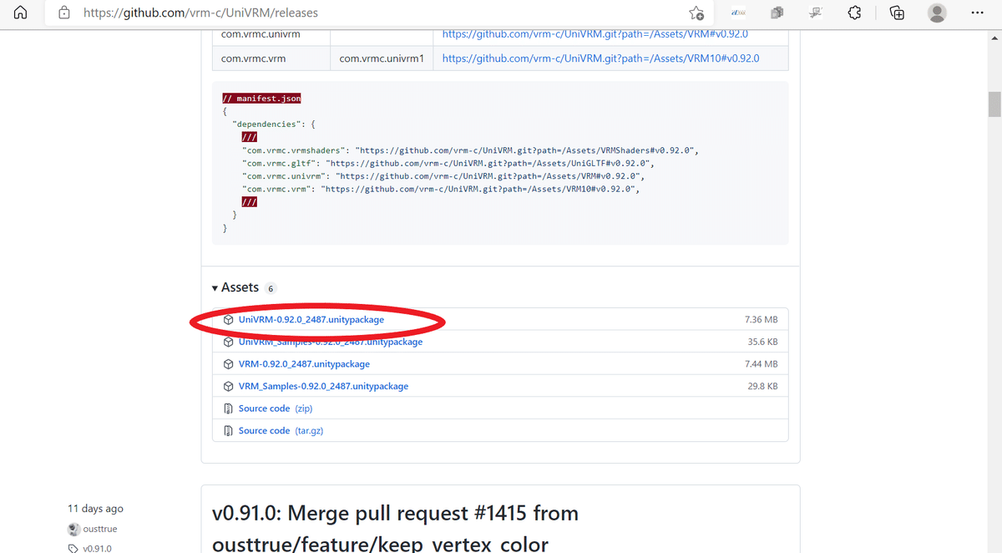This screenshot has height=553, width=1002.
Task: Add this page to favorites
Action: (696, 13)
